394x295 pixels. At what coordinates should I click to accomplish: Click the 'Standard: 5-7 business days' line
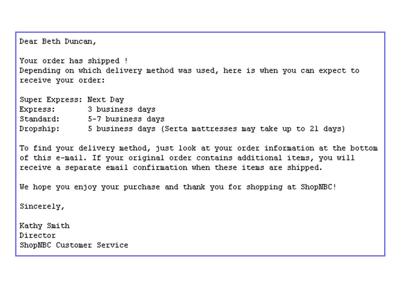pos(92,119)
